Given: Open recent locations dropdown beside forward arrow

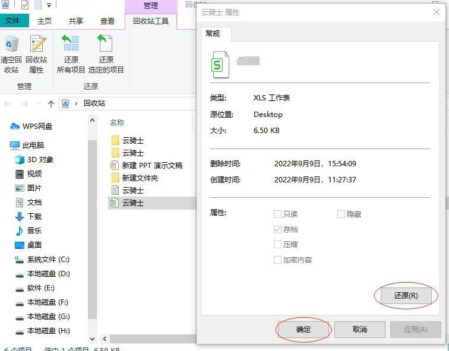Looking at the screenshot, I should tap(39, 104).
